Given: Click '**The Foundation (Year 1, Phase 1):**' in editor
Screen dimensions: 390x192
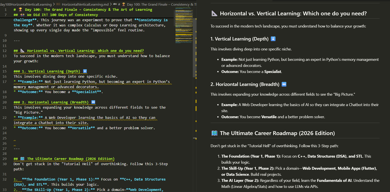Looking at the screenshot, I should click(60, 179).
